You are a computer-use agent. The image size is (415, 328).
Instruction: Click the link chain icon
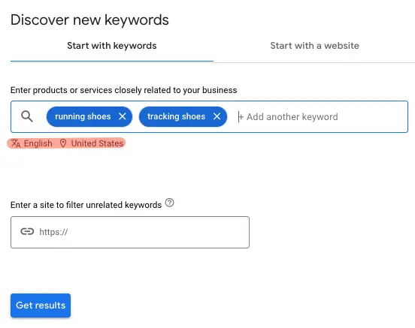[27, 232]
